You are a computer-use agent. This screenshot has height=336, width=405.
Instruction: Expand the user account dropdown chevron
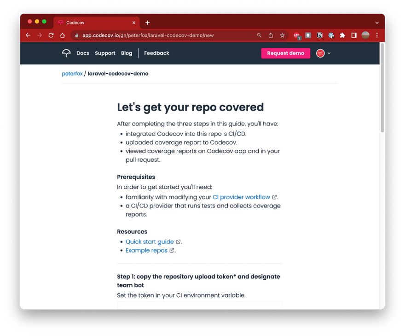pyautogui.click(x=329, y=53)
